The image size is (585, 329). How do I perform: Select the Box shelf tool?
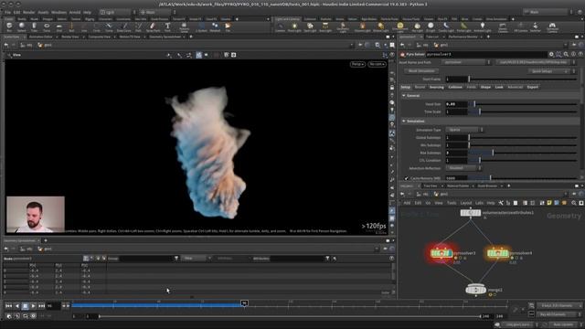tap(9, 27)
